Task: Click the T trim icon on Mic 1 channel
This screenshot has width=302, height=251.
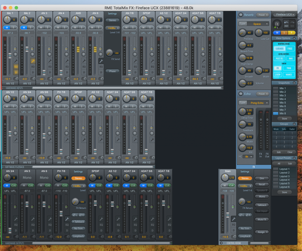Action: [15, 54]
